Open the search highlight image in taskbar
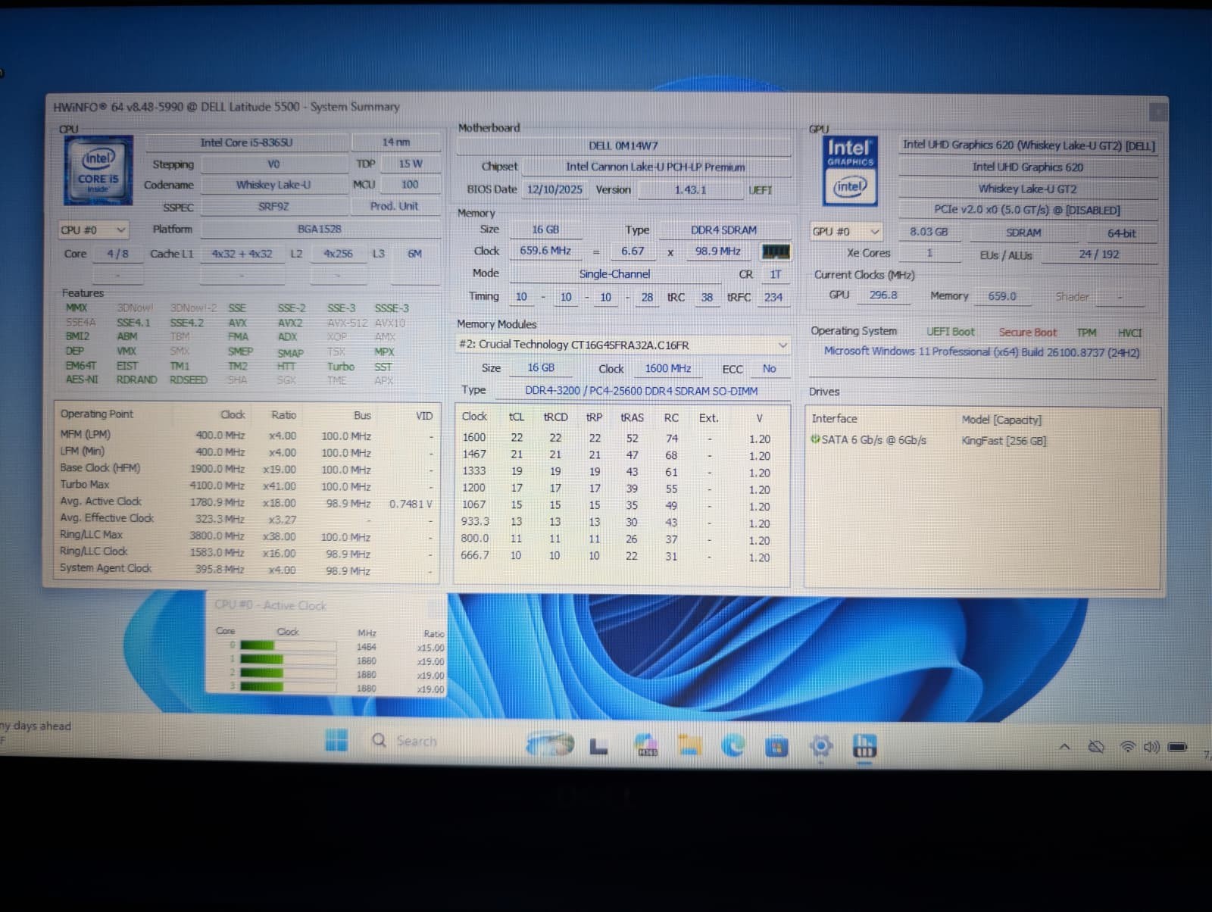The width and height of the screenshot is (1212, 912). click(x=551, y=743)
